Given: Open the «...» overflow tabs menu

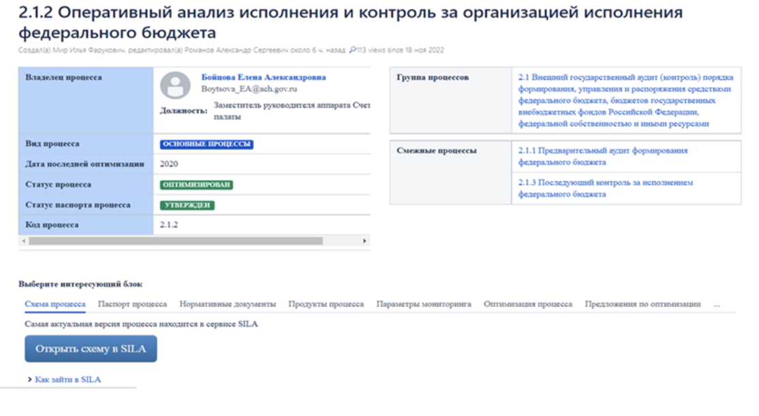Looking at the screenshot, I should pos(717,304).
